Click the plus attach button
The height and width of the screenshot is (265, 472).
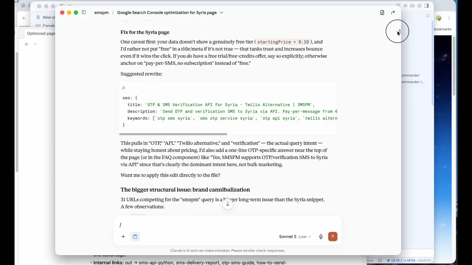point(123,236)
